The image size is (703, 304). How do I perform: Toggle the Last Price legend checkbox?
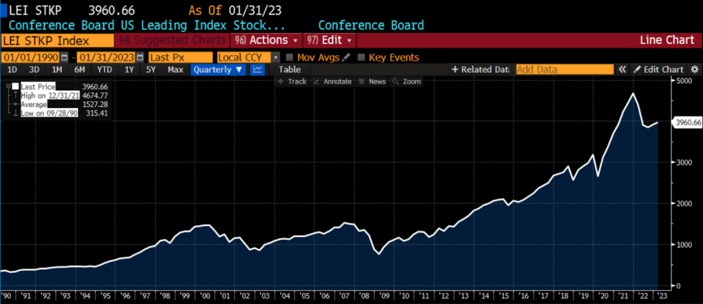(16, 87)
